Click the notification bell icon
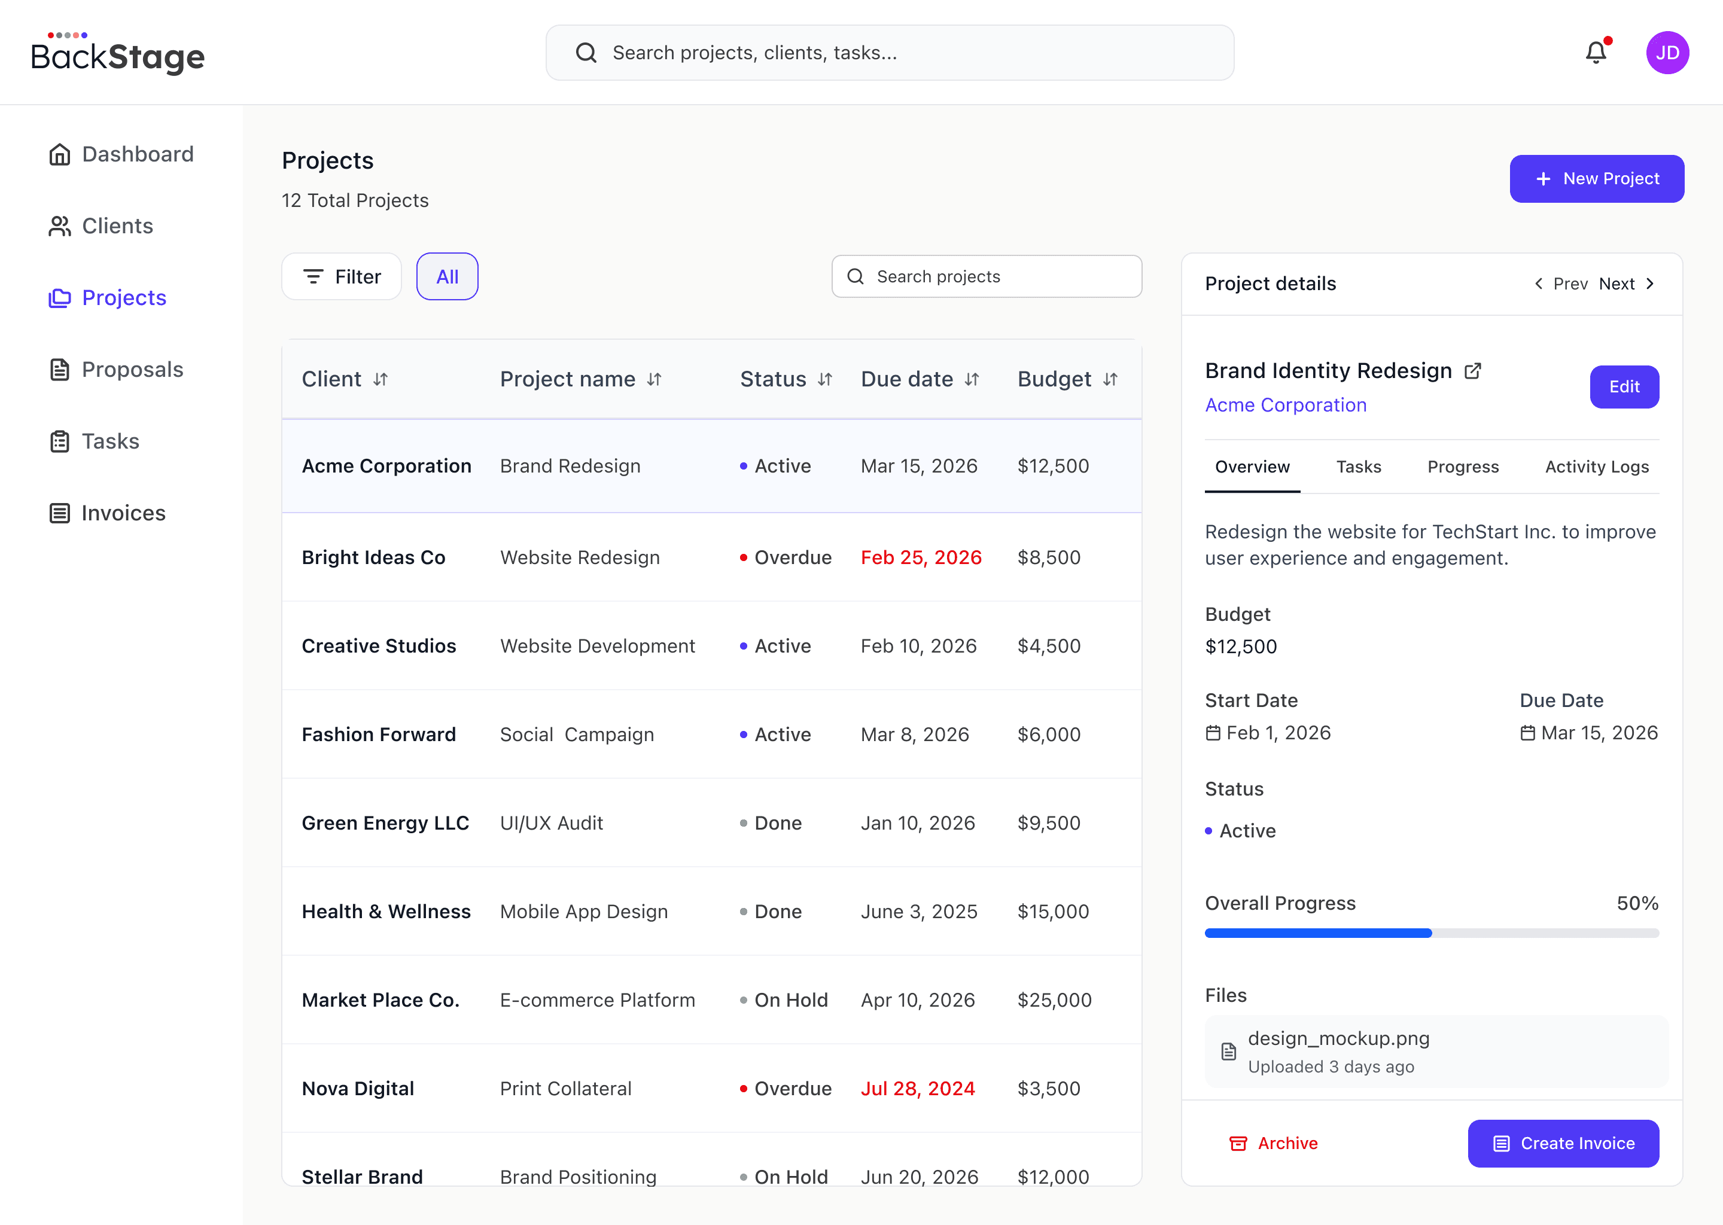The height and width of the screenshot is (1225, 1723). click(x=1596, y=52)
